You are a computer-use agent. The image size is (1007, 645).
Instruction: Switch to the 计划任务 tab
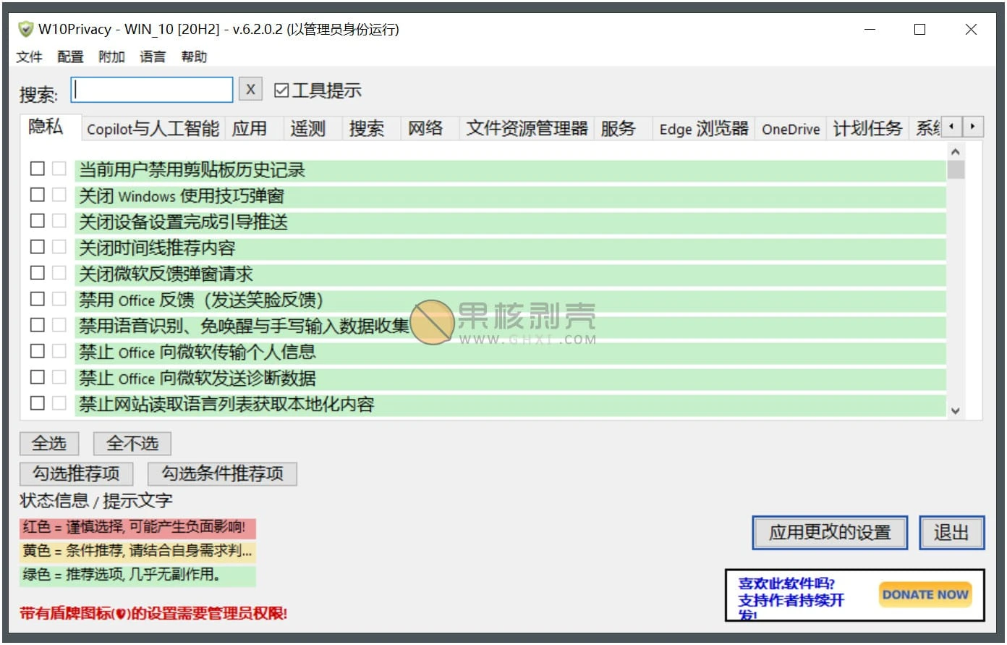[x=868, y=129]
